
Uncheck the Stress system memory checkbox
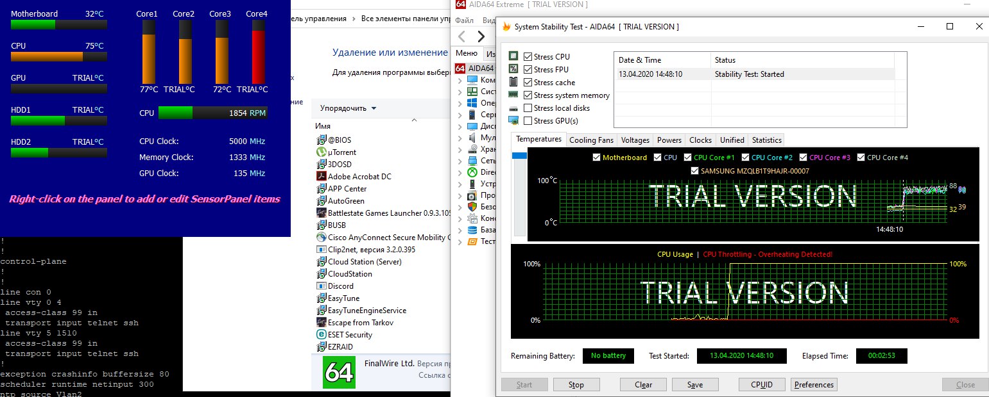coord(528,95)
